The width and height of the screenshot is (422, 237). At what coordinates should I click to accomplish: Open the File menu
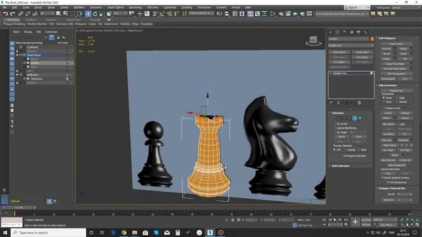tap(5, 7)
